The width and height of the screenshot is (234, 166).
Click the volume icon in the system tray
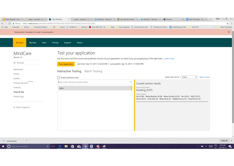tap(206, 147)
